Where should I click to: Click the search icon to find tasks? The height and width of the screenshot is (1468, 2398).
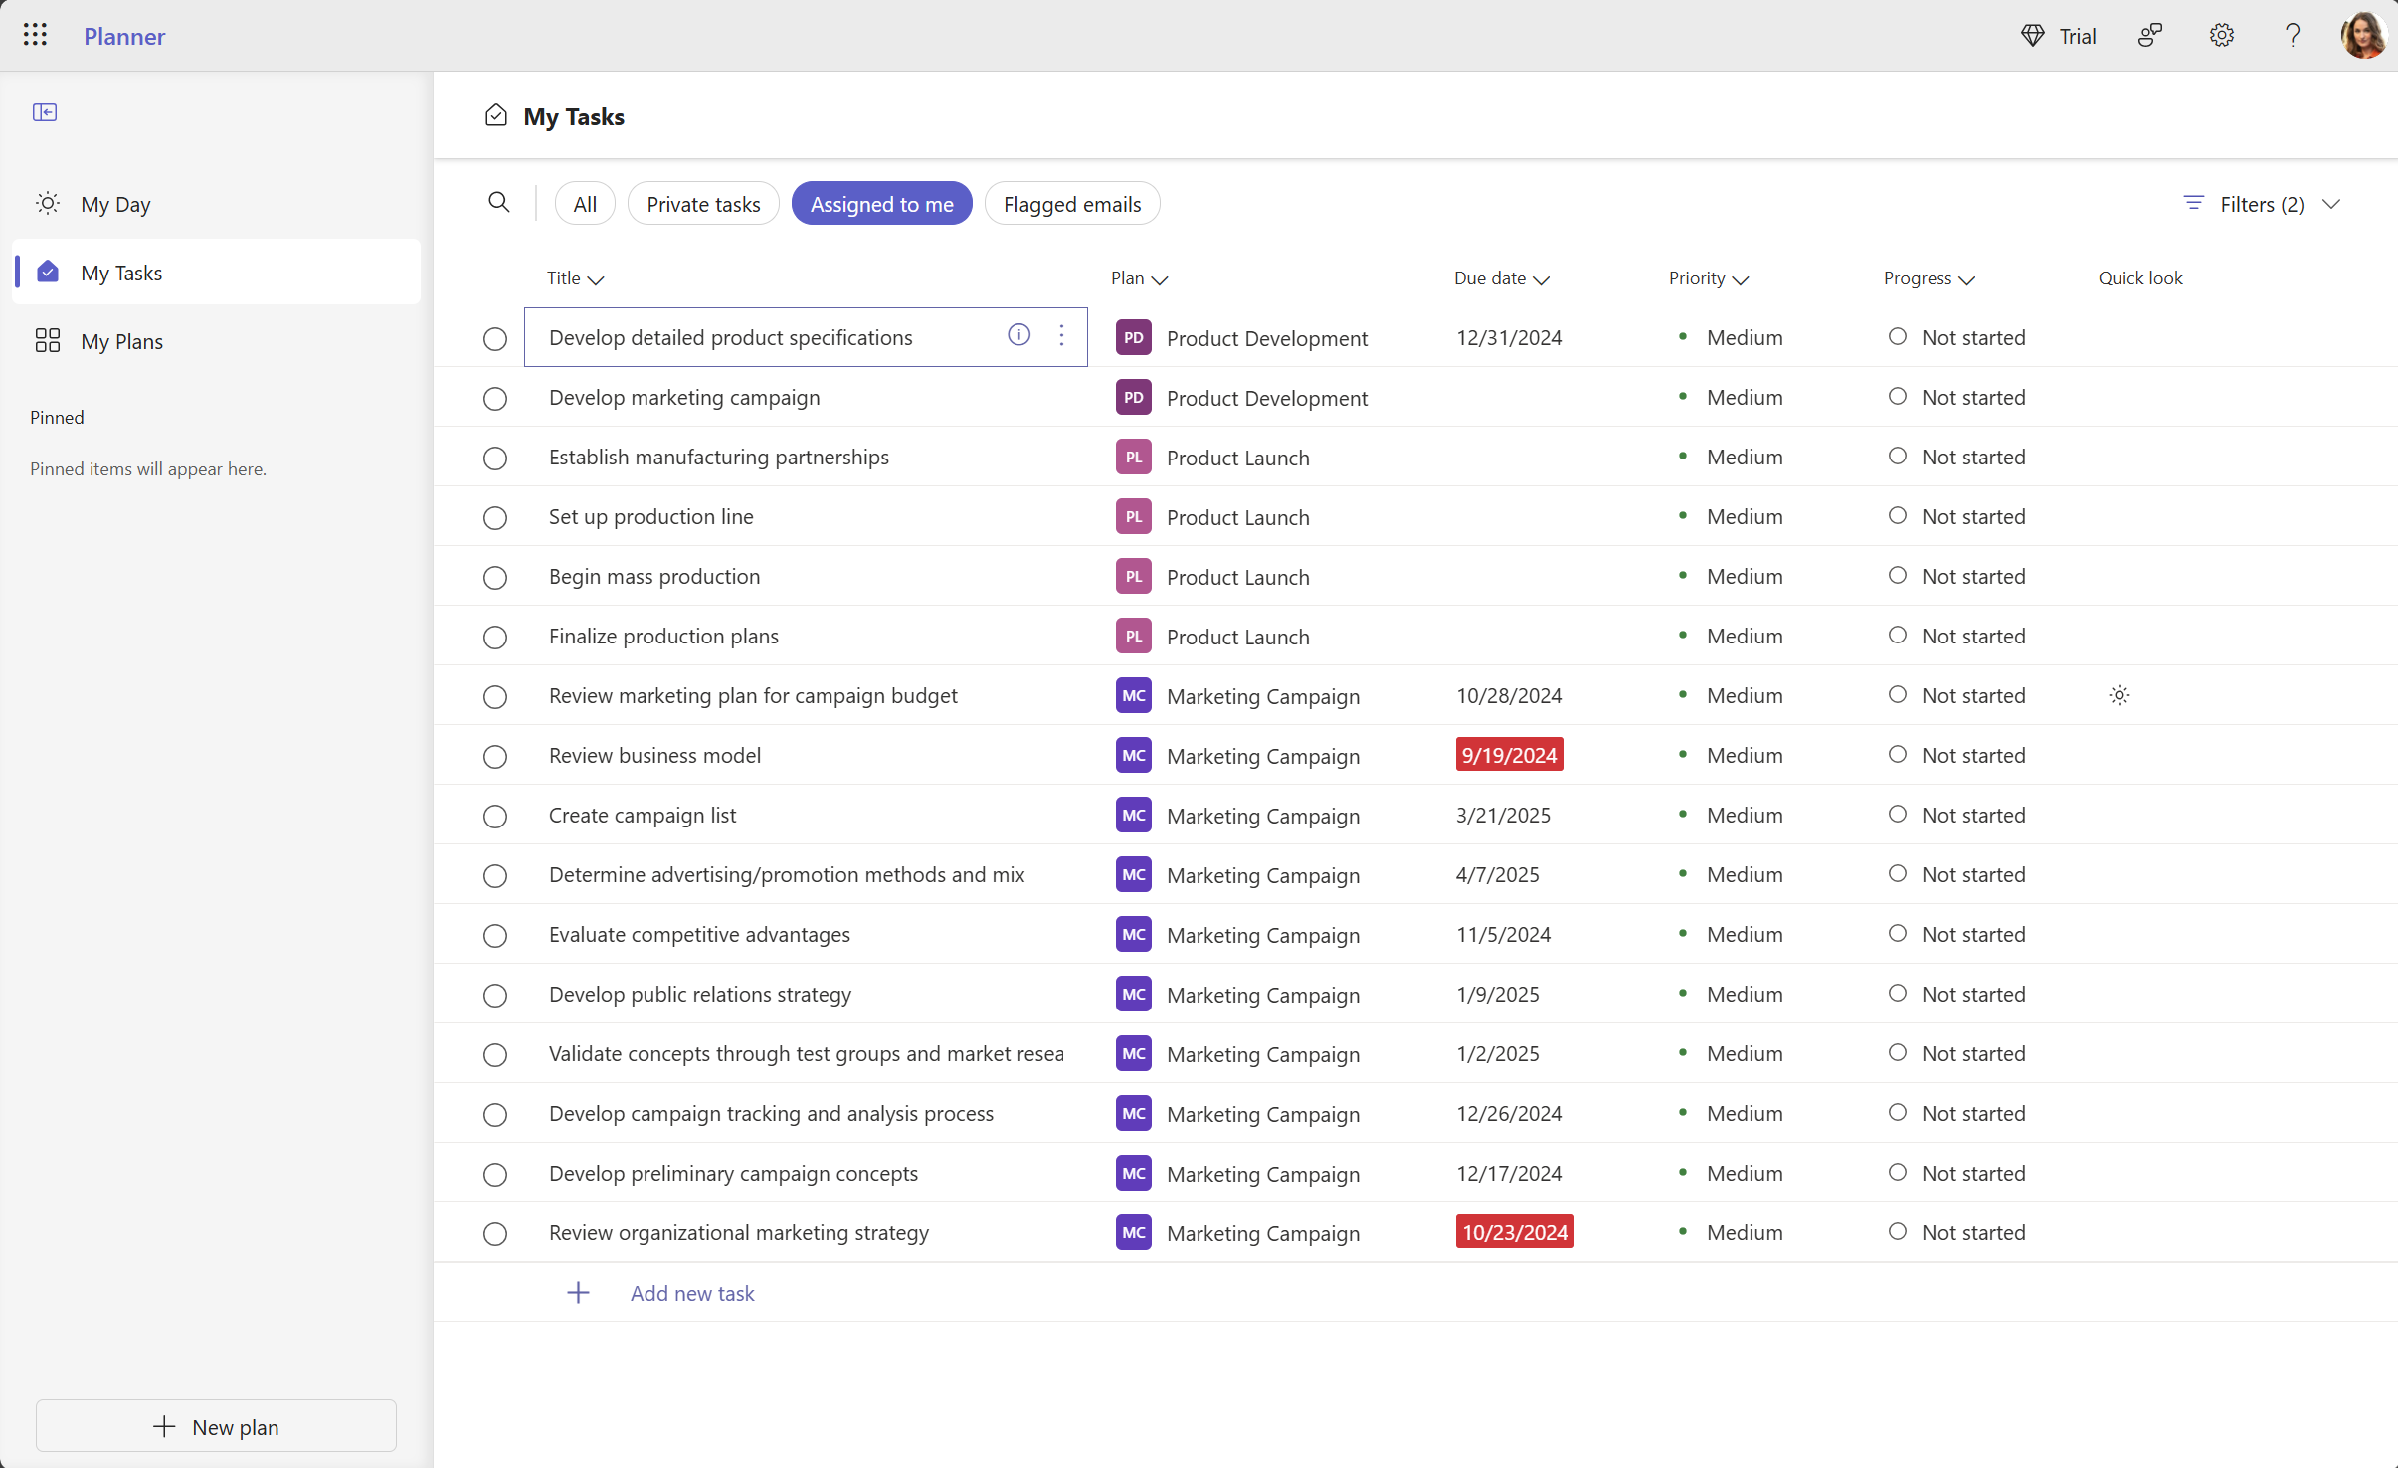(x=498, y=202)
